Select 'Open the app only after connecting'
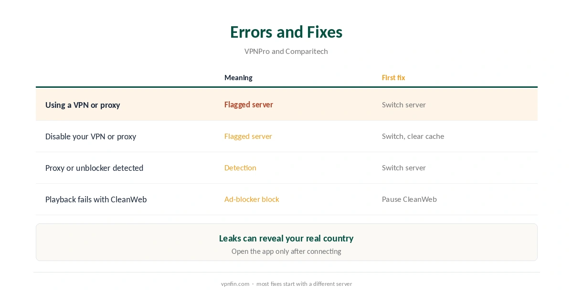Image resolution: width=573 pixels, height=293 pixels. (x=286, y=251)
